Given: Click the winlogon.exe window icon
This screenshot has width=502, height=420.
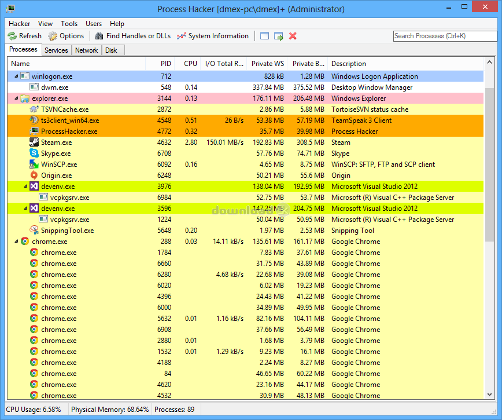Looking at the screenshot, I should 25,76.
